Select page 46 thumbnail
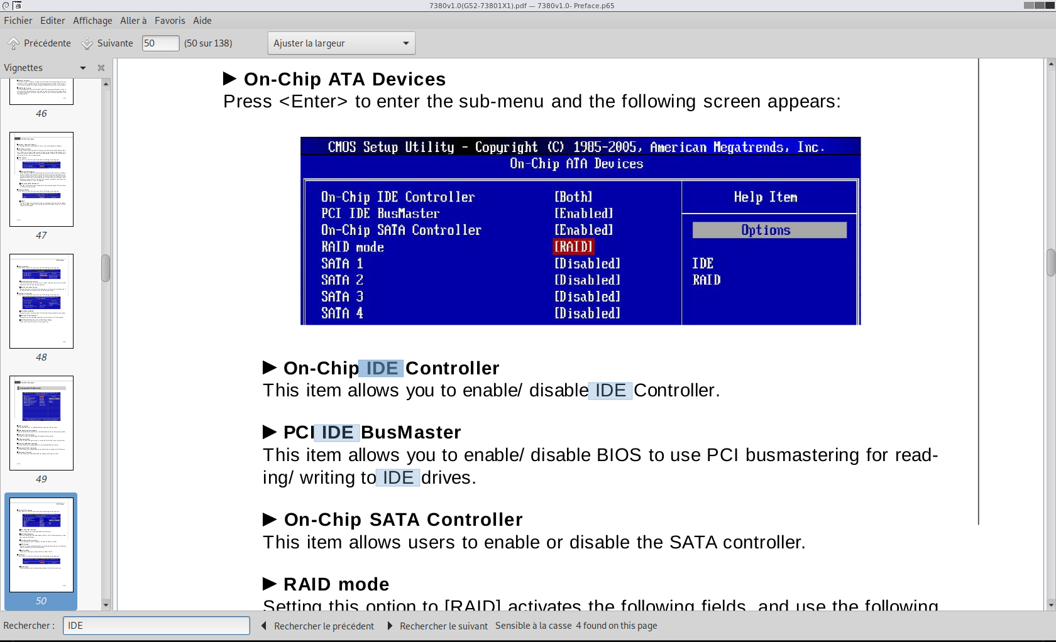This screenshot has width=1056, height=642. coord(41,92)
